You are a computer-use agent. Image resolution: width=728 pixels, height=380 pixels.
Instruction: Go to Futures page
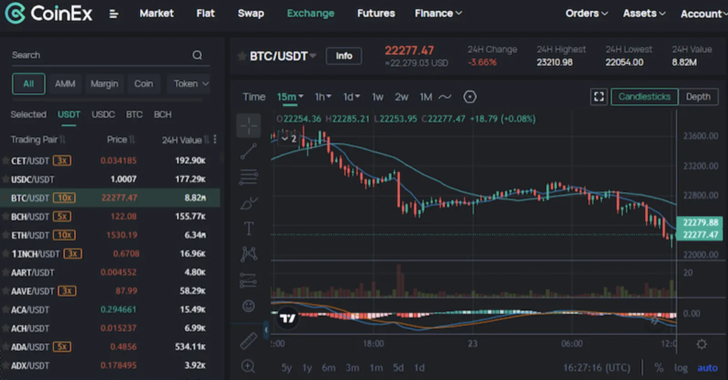click(376, 14)
